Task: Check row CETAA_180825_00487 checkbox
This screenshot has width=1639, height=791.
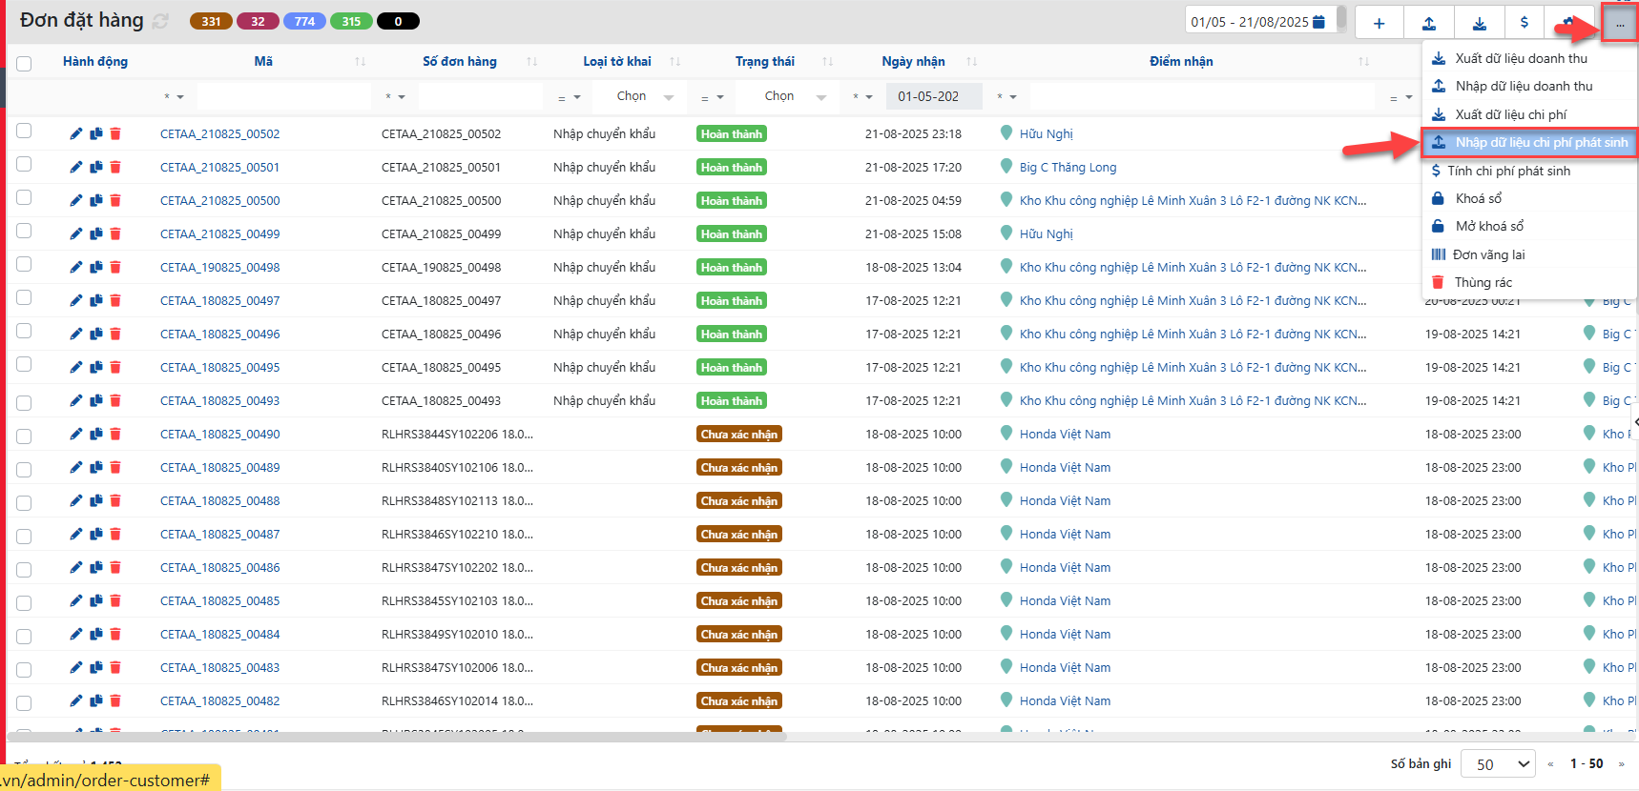Action: coord(24,536)
